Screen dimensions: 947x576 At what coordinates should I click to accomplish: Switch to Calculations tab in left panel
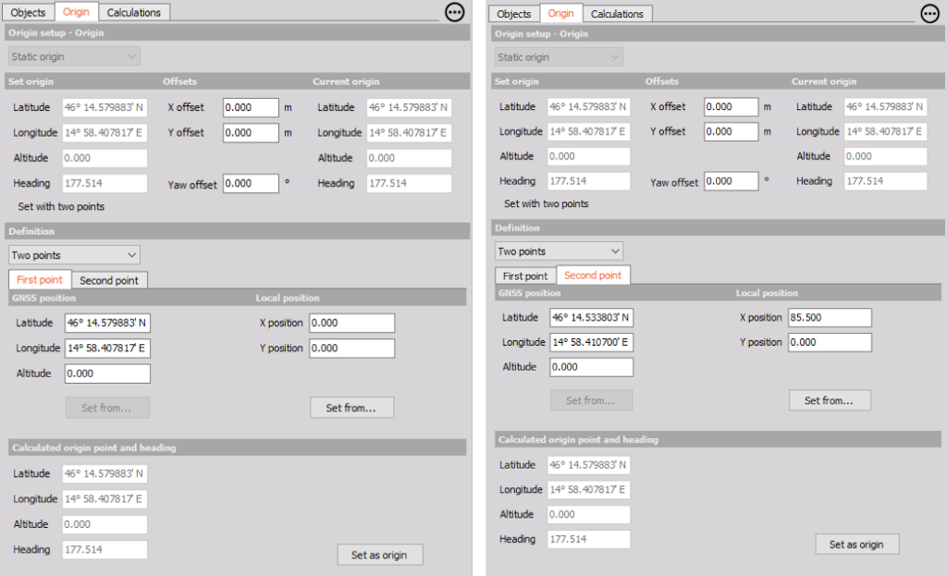[133, 12]
